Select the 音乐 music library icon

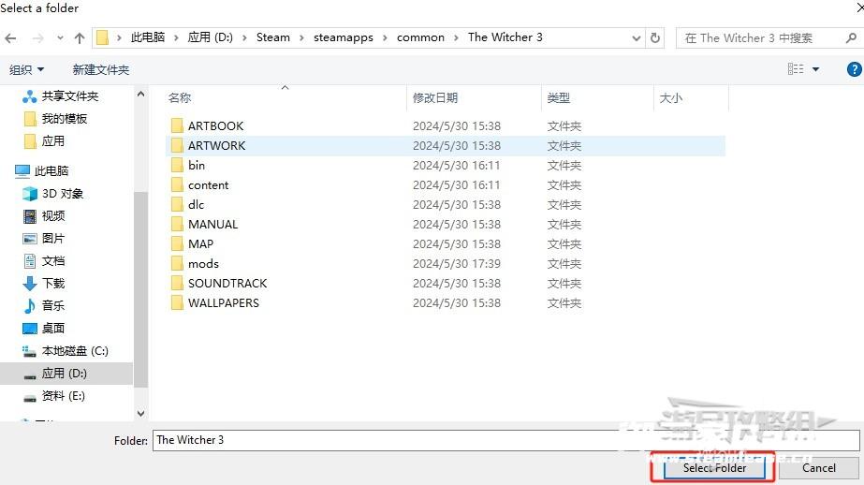pos(30,305)
